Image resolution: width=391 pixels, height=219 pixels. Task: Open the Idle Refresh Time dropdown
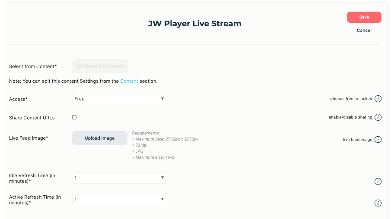(x=120, y=178)
